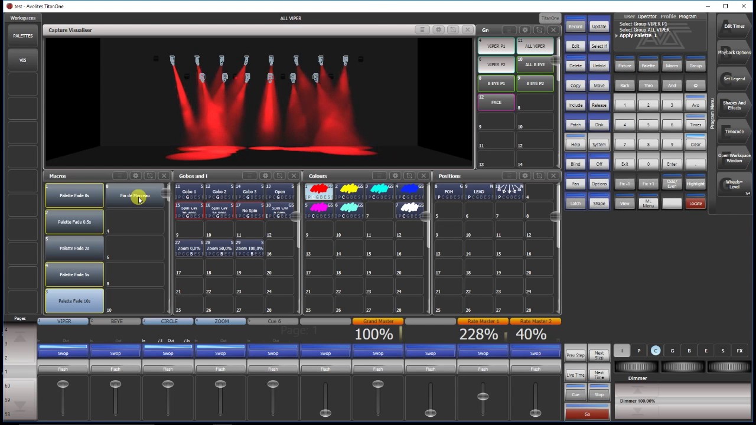This screenshot has width=756, height=425.
Task: Select the P attribute bank
Action: pyautogui.click(x=638, y=351)
